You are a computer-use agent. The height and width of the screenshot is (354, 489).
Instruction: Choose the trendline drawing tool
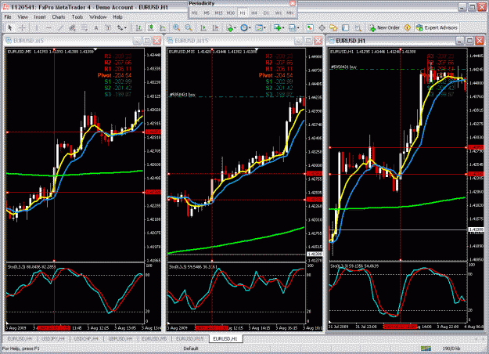tap(60, 27)
